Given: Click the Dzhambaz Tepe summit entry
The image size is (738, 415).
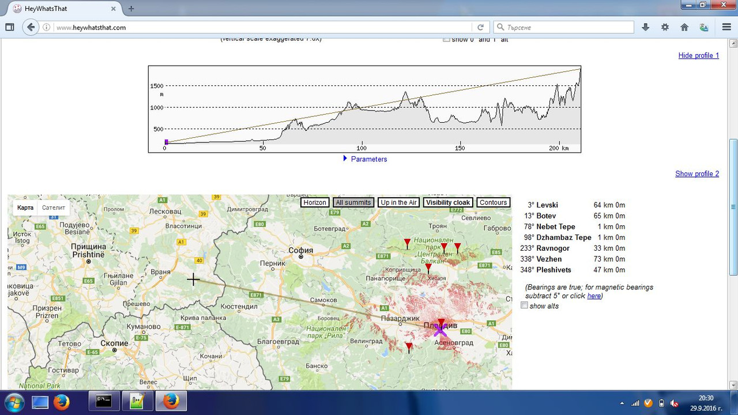Looking at the screenshot, I should point(564,237).
